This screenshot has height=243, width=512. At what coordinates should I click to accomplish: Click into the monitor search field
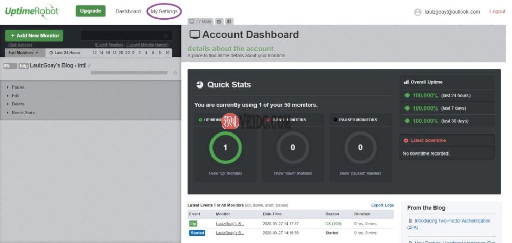tap(122, 36)
